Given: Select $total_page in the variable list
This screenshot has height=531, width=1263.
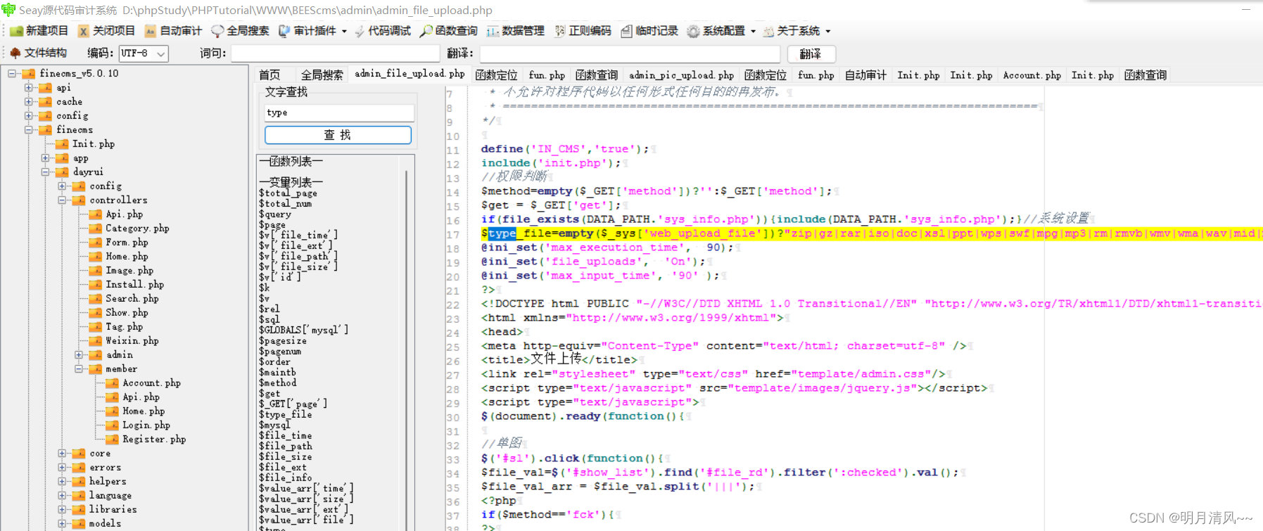Looking at the screenshot, I should (x=288, y=193).
